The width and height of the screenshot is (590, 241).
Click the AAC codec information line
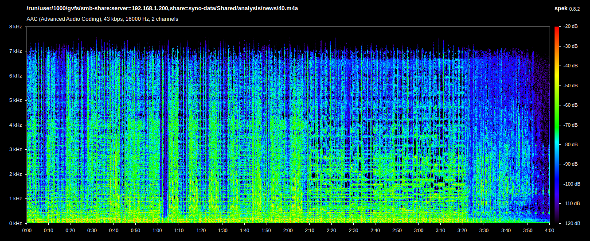[102, 19]
